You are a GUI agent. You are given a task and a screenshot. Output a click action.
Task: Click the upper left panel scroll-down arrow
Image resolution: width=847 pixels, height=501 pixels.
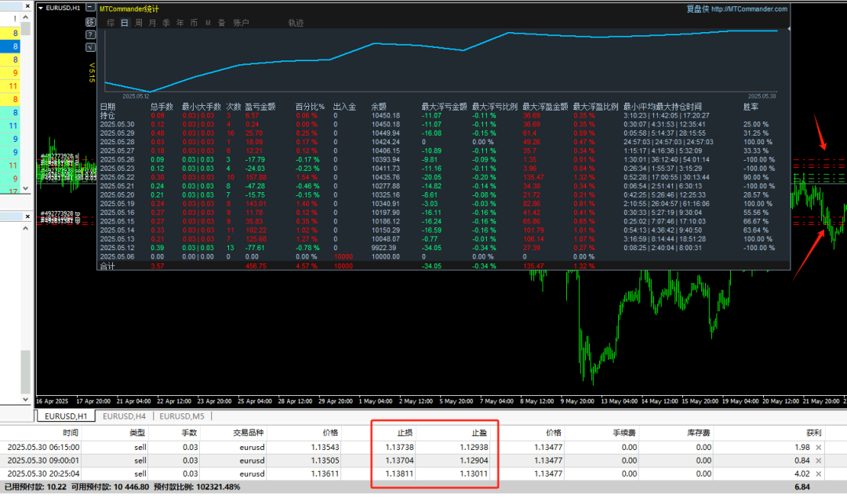(x=25, y=188)
